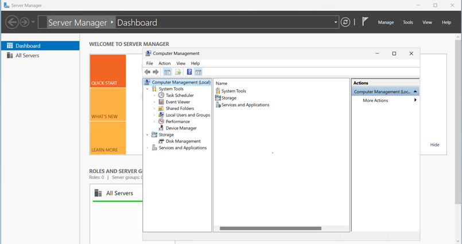Click Back arrow in Computer Management toolbar
This screenshot has height=244, width=462.
(x=147, y=72)
